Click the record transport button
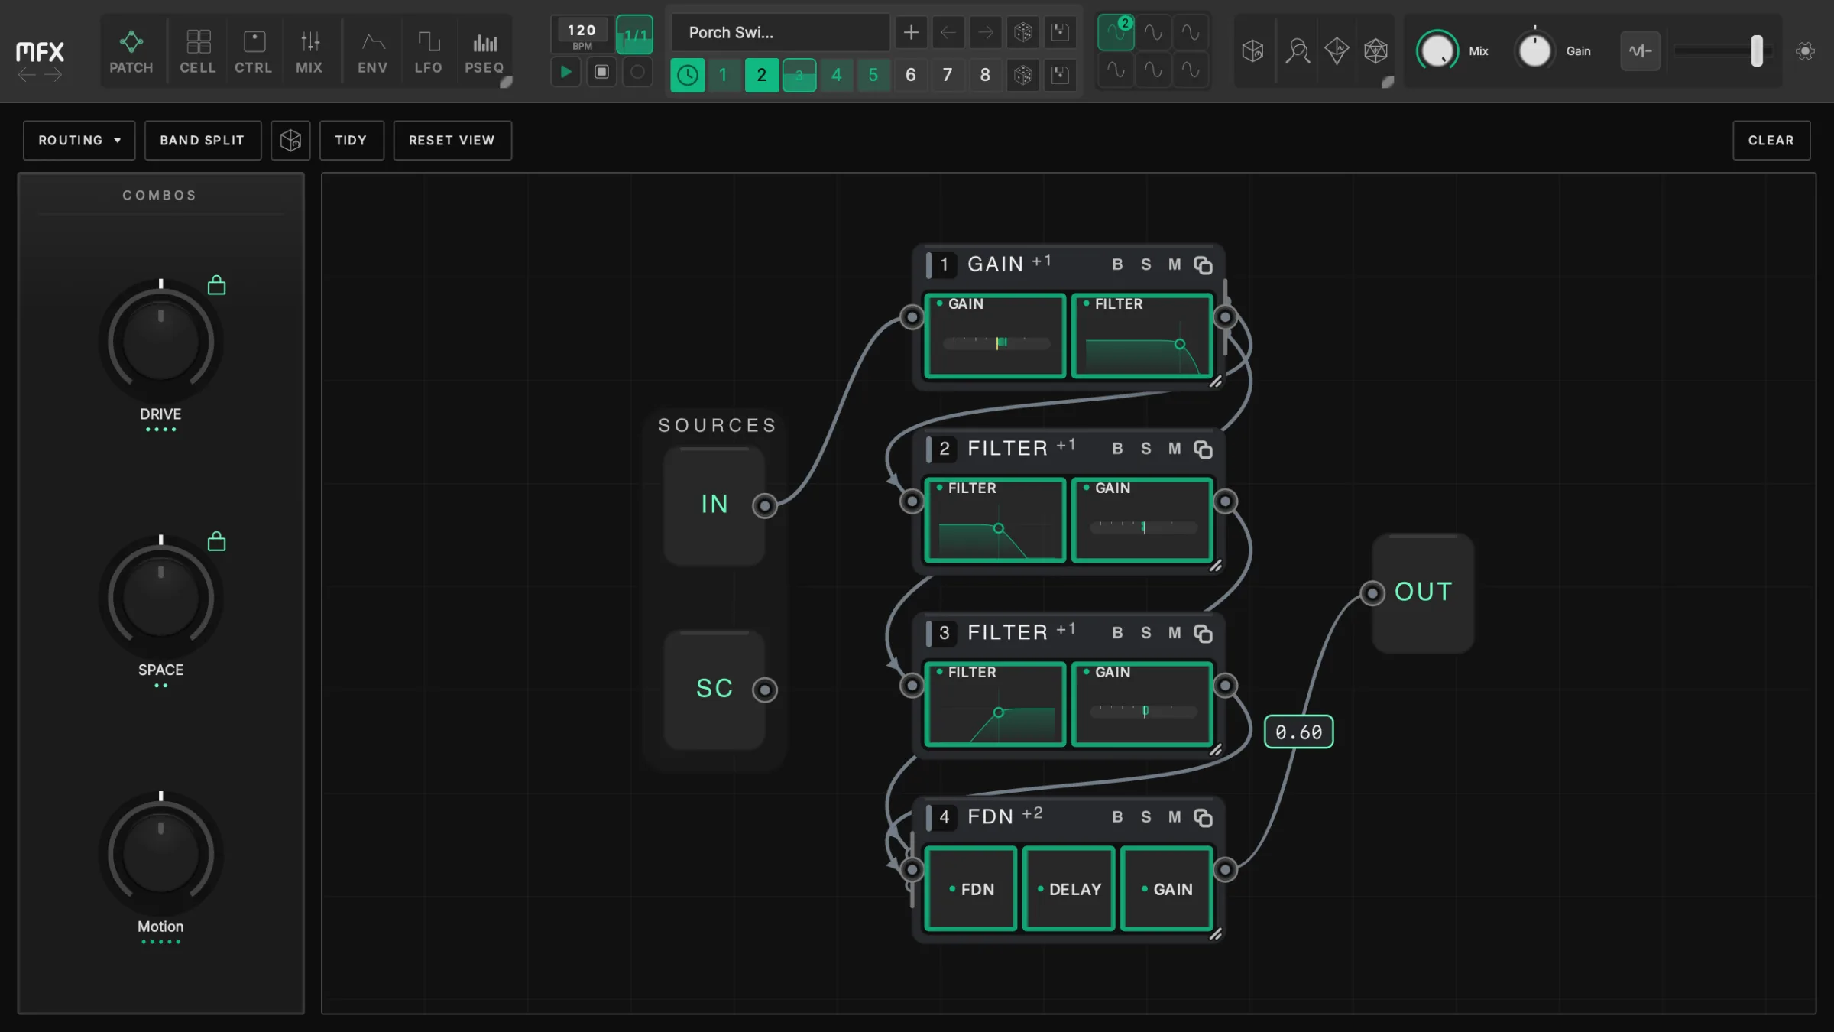Screen dimensions: 1834x1032 [x=637, y=73]
